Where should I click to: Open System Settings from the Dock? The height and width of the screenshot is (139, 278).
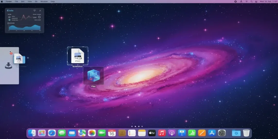[222, 133]
